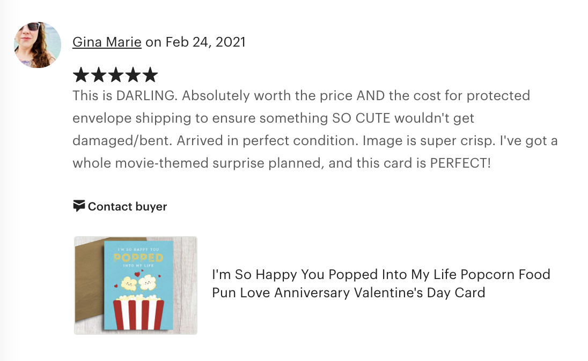Image resolution: width=588 pixels, height=361 pixels.
Task: Open Gina Marie's profile photo avatar
Action: coord(38,44)
